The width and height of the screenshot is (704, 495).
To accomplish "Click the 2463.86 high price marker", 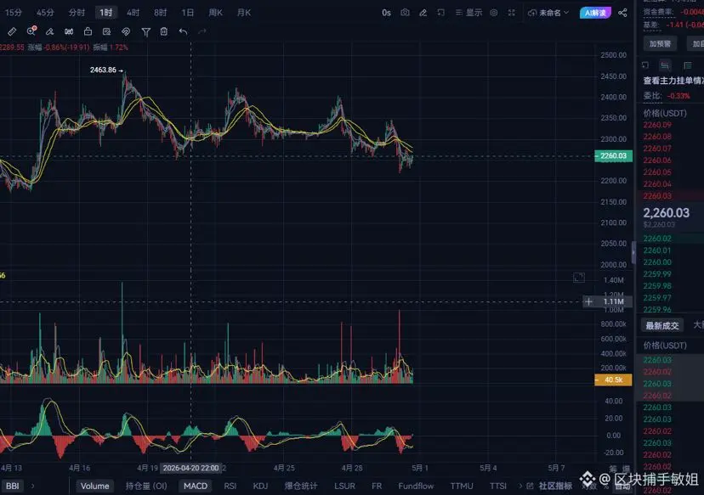I will click(106, 70).
